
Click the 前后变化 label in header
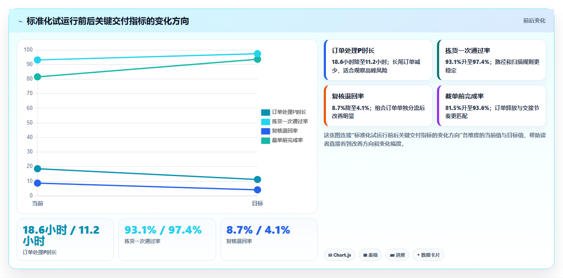[534, 20]
